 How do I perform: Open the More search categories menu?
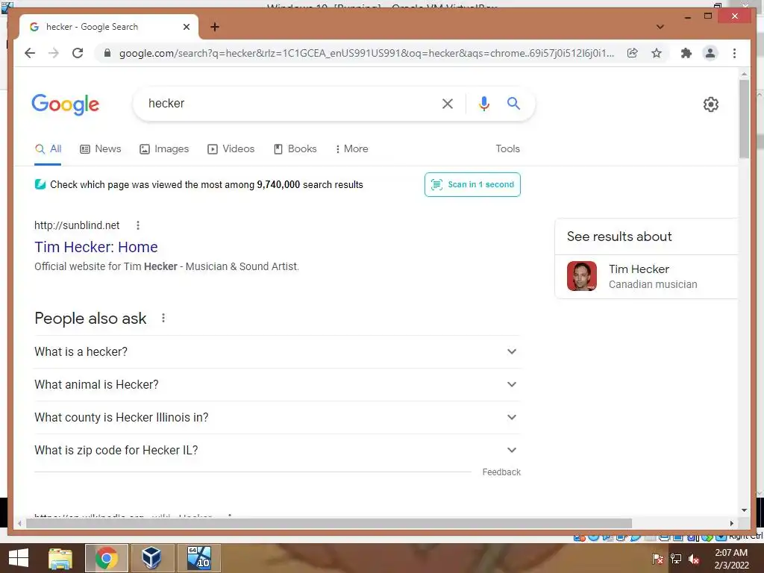[x=352, y=149]
